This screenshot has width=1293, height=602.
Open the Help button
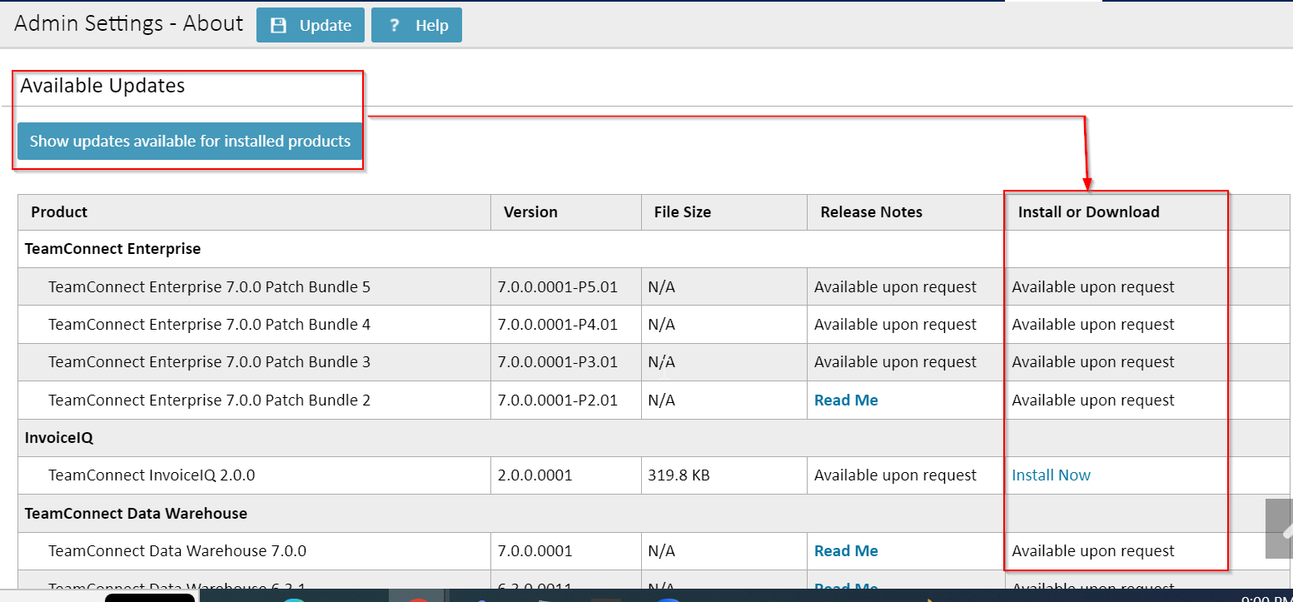[x=416, y=25]
